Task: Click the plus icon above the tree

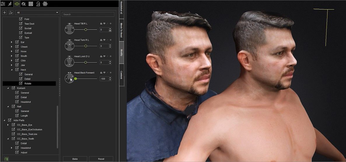Action: [5, 13]
